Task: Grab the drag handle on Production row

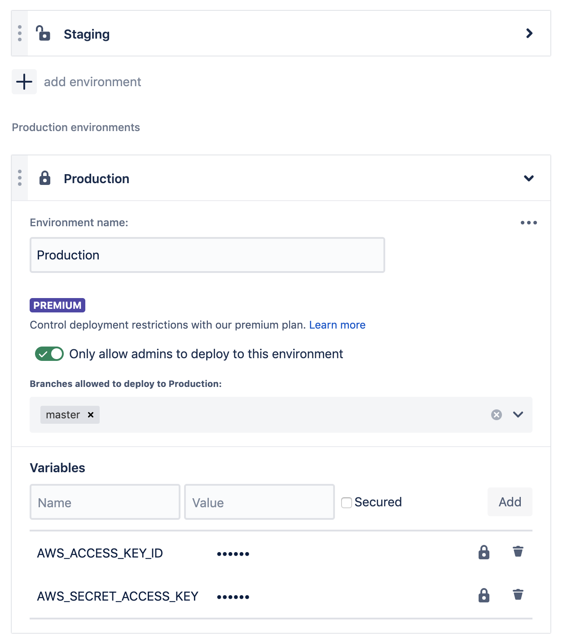Action: [20, 178]
